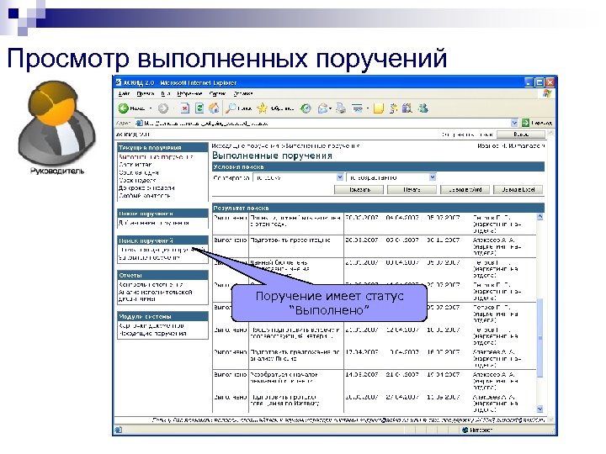Open the Search pane magnifier icon
The image size is (606, 454).
[231, 108]
